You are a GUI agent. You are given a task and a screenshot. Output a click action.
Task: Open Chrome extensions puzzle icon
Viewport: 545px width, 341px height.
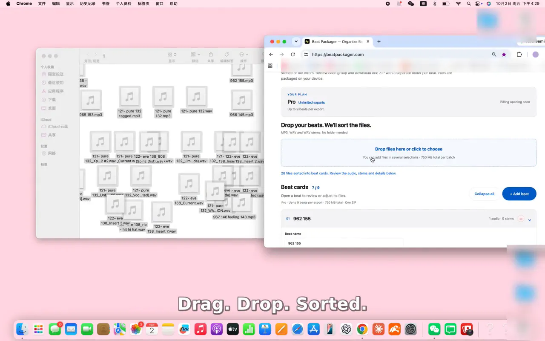pyautogui.click(x=519, y=55)
